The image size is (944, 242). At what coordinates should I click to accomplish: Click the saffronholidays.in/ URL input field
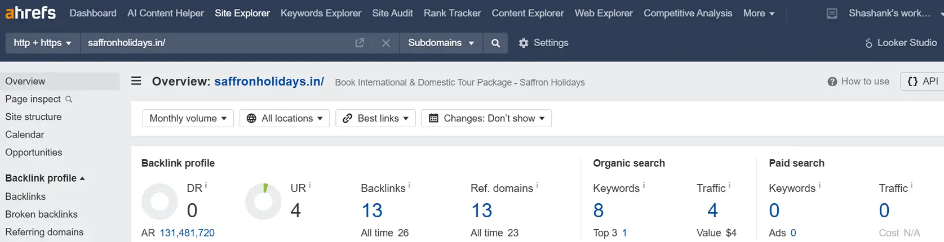217,43
